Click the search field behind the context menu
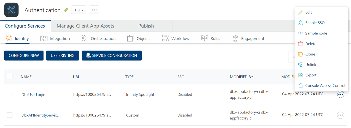Image resolution: width=351 pixels, height=128 pixels. point(292,57)
